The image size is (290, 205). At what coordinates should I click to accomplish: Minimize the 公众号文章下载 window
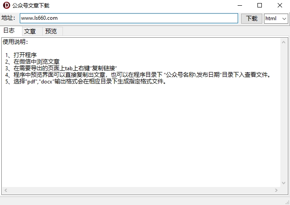pyautogui.click(x=240, y=6)
